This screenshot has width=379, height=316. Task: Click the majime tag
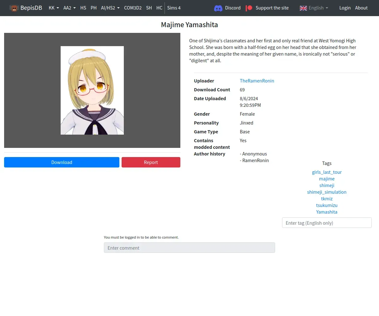(327, 179)
